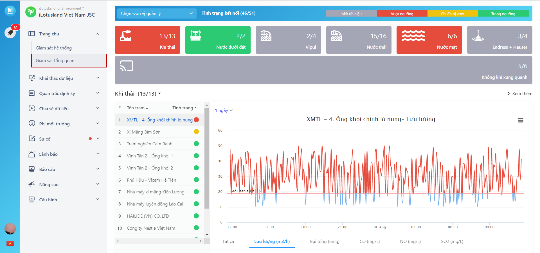Open Giám sát tổng quan menu item
The width and height of the screenshot is (540, 253).
pyautogui.click(x=69, y=60)
